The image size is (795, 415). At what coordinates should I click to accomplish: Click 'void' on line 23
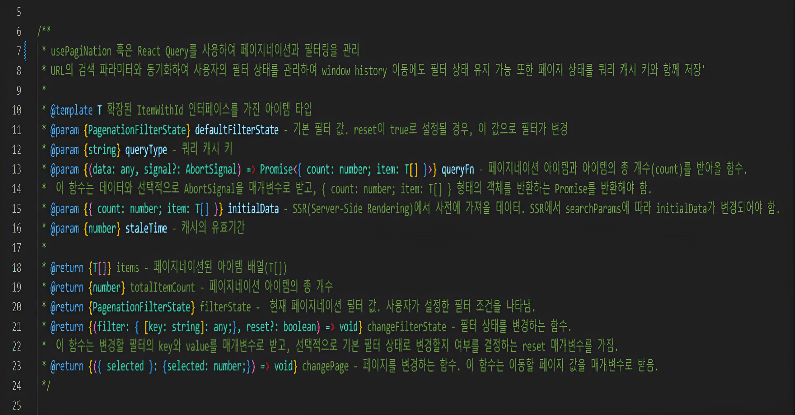283,366
